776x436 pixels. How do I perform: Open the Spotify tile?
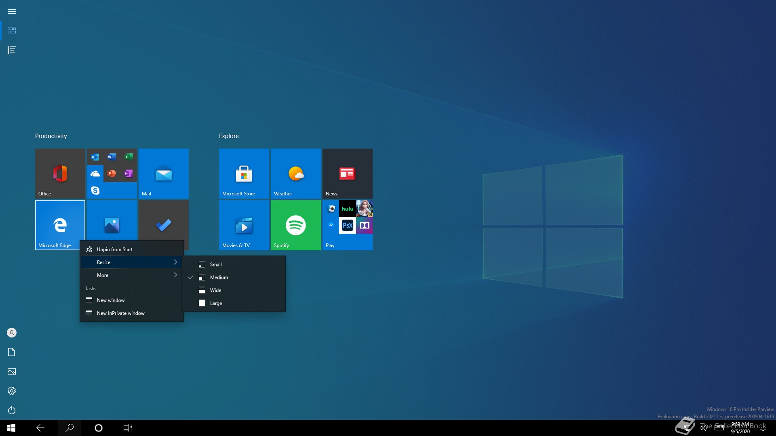pos(296,225)
